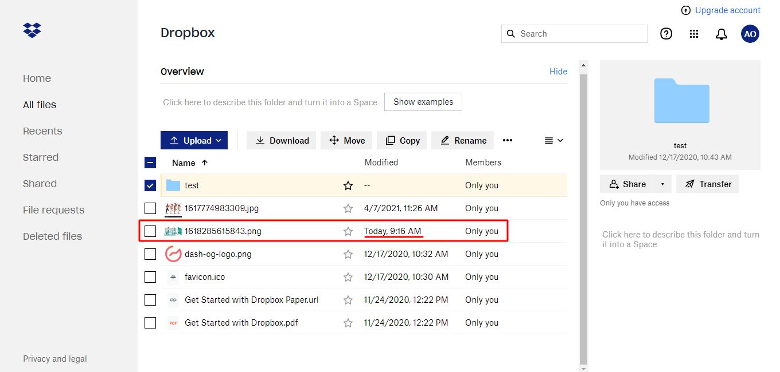Click the Share button
Viewport: 780px width, 372px height.
pos(627,184)
